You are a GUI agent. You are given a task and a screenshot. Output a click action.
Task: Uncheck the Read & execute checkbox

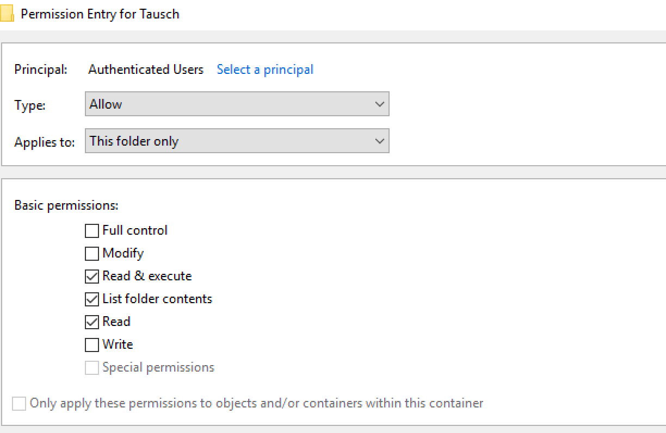click(x=92, y=277)
